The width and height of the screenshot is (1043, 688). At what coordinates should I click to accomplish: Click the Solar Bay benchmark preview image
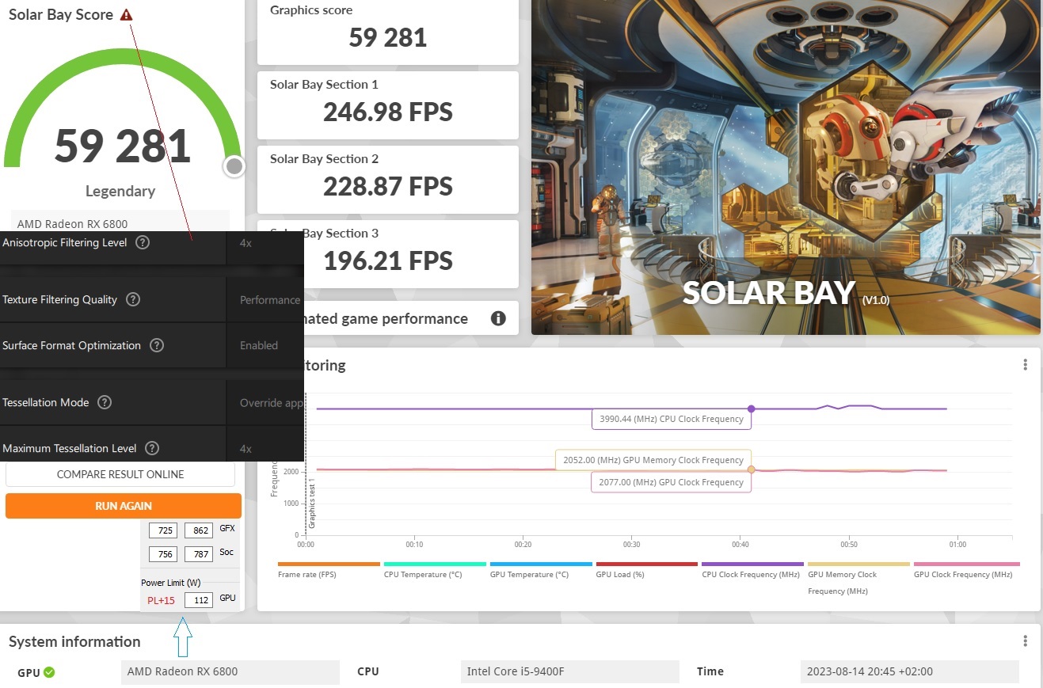pyautogui.click(x=786, y=167)
